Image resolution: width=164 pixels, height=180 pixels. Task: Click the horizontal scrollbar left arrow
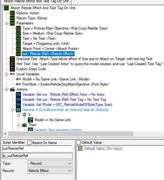(x=5, y=134)
